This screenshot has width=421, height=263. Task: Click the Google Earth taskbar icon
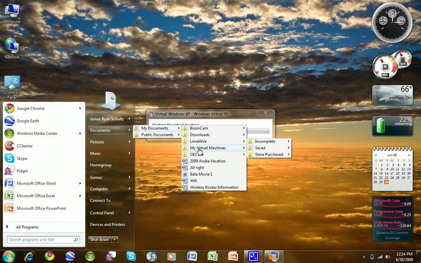[x=70, y=256]
